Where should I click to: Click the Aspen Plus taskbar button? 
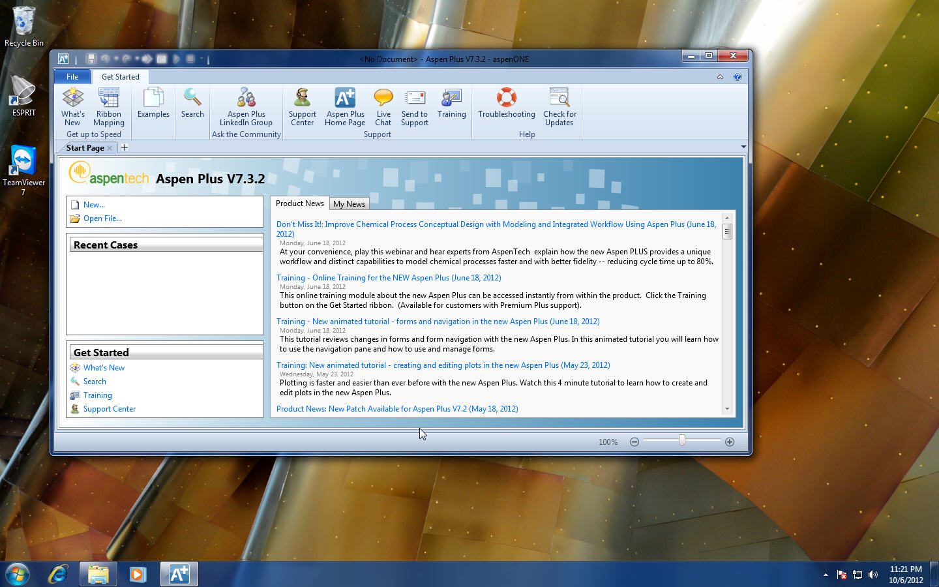[x=179, y=574]
